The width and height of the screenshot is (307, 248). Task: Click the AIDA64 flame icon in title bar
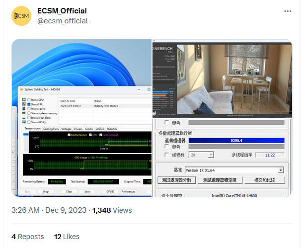[21, 89]
